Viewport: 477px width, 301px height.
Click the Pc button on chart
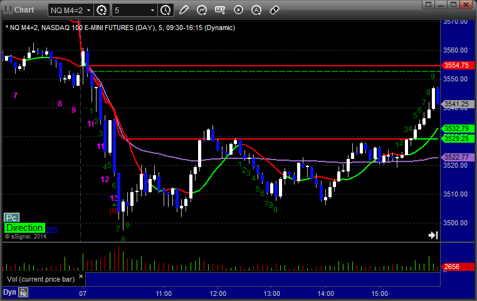click(x=11, y=218)
